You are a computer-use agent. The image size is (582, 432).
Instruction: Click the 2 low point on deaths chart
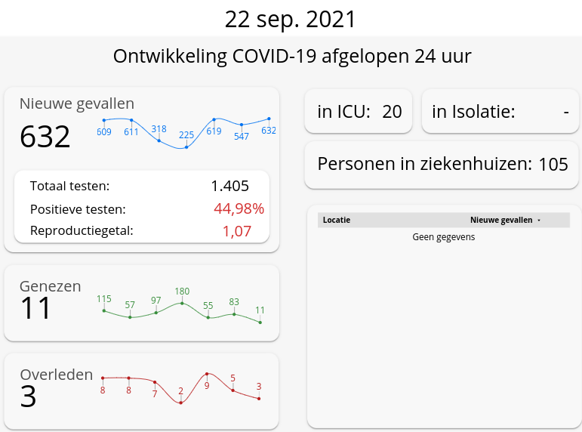[181, 403]
